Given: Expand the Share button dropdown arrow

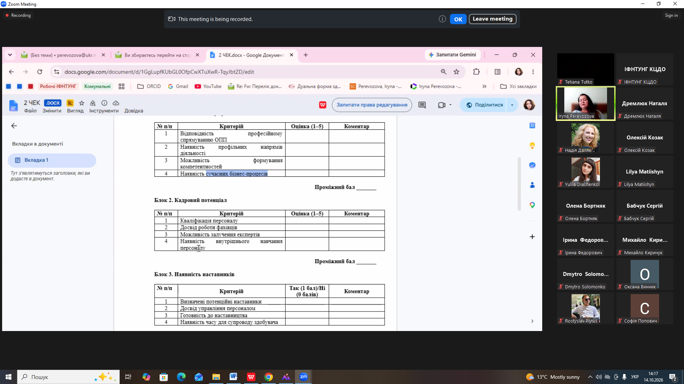Looking at the screenshot, I should 512,105.
